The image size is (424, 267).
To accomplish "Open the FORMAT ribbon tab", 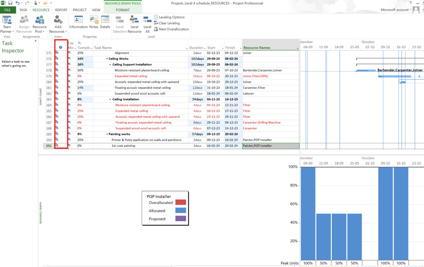I will point(123,10).
